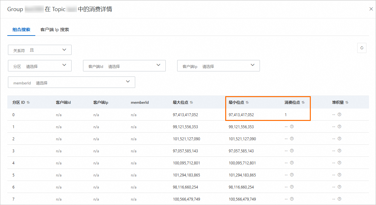Open the 关系符 dropdown
Viewport: 376px width, 205px height.
(40, 50)
